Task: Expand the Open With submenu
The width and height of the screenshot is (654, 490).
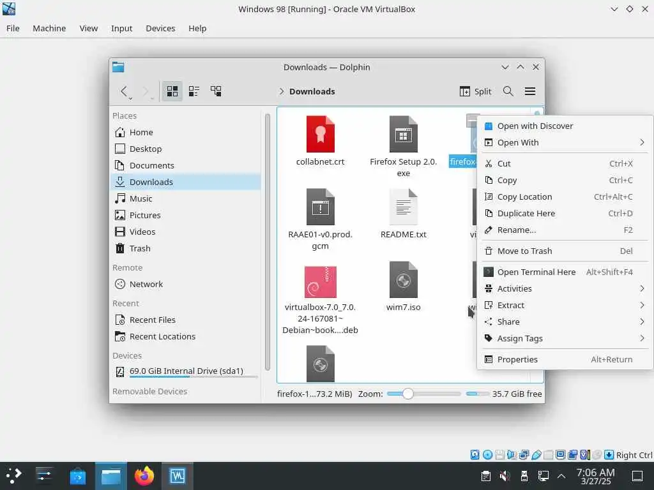Action: (x=565, y=142)
